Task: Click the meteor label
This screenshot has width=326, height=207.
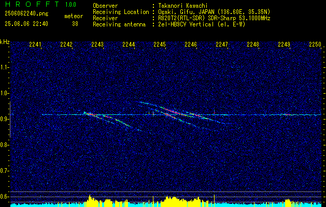Action: tap(74, 16)
